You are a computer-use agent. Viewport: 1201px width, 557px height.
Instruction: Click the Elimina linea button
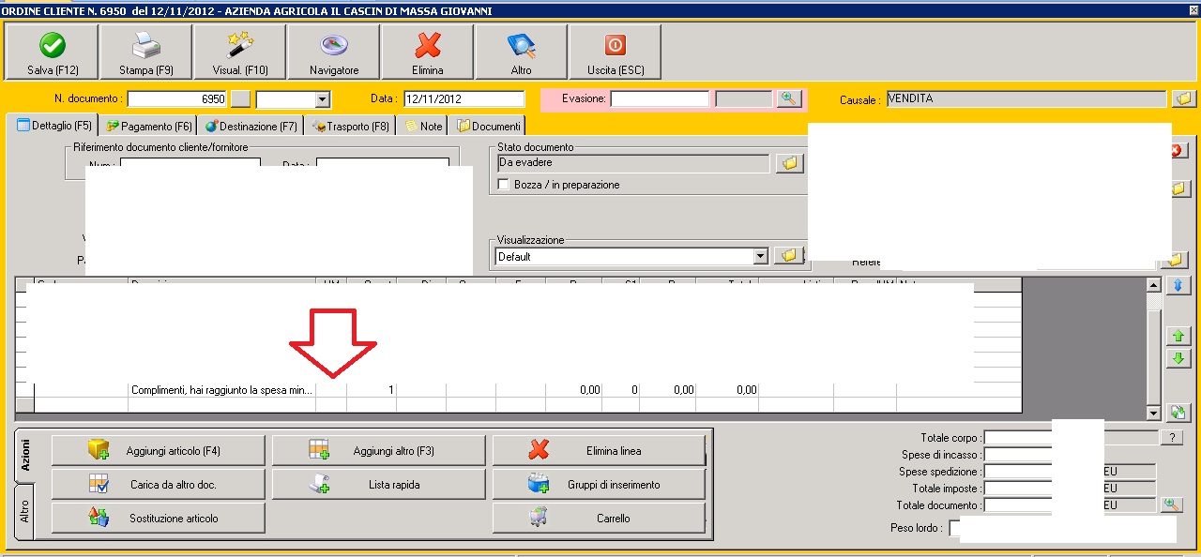click(x=599, y=451)
